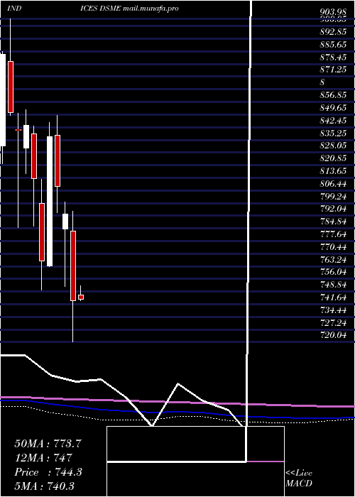Image resolution: width=355 pixels, height=497 pixels.
Task: Click the 784.84 price axis label
Action: [x=332, y=222]
